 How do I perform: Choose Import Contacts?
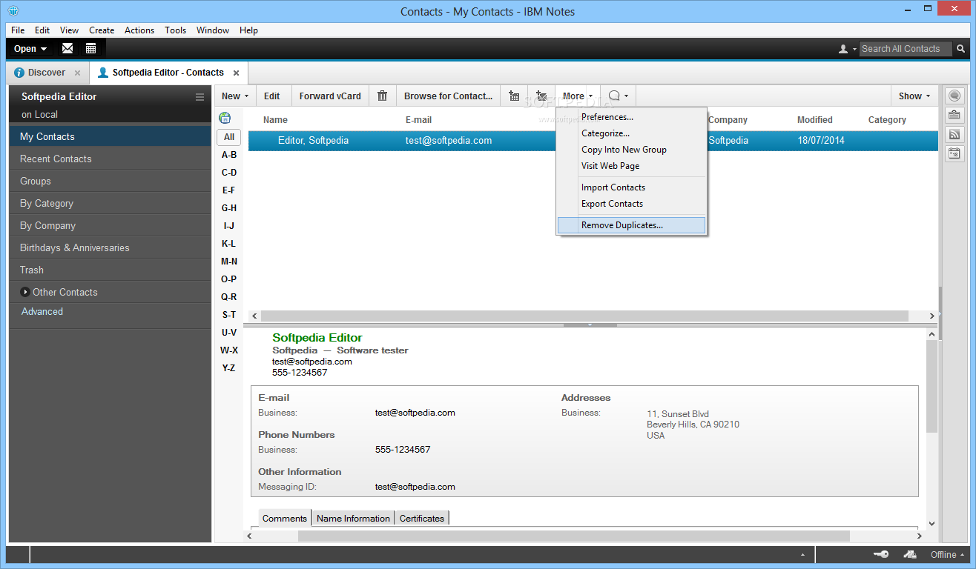point(631,187)
